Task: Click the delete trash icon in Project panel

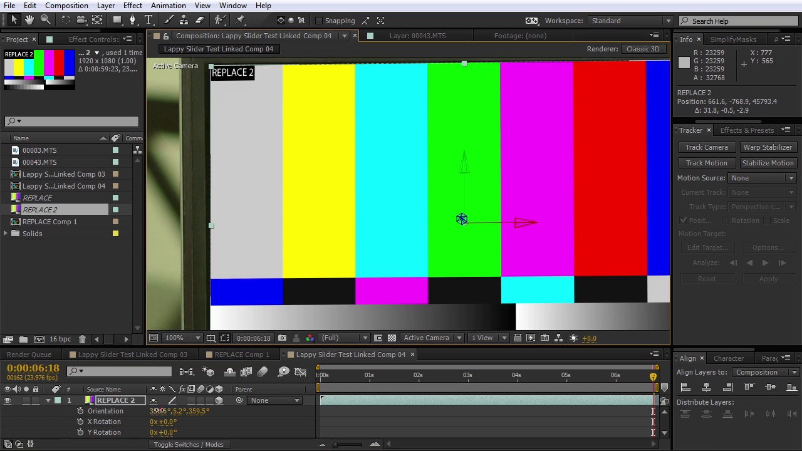Action: pyautogui.click(x=82, y=339)
